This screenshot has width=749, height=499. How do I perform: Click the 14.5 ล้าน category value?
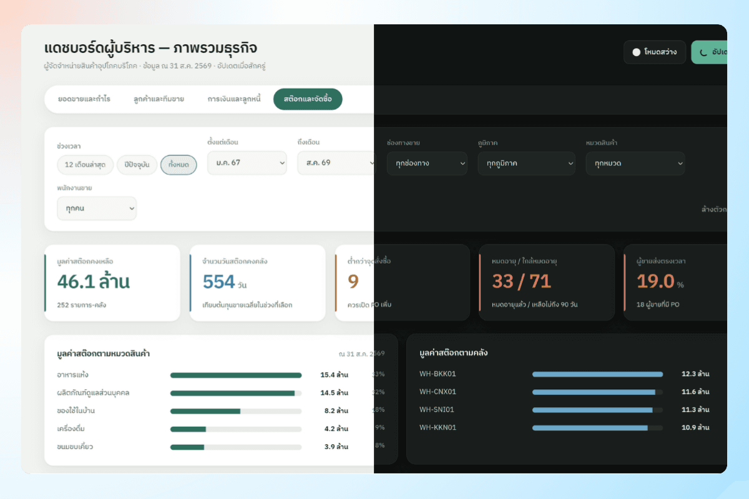click(334, 393)
